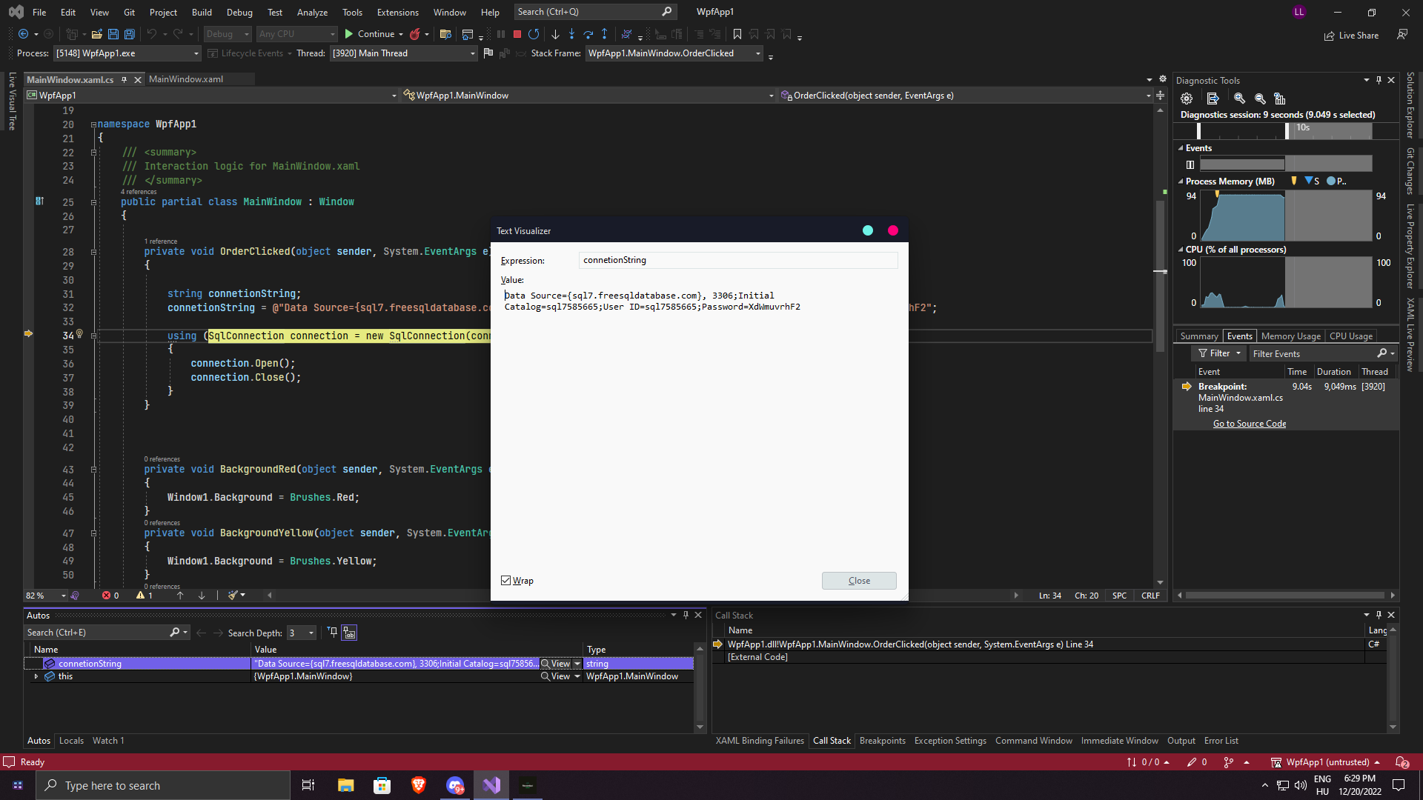This screenshot has width=1423, height=800.
Task: Open Diagnostic Tools settings gear
Action: 1187,99
